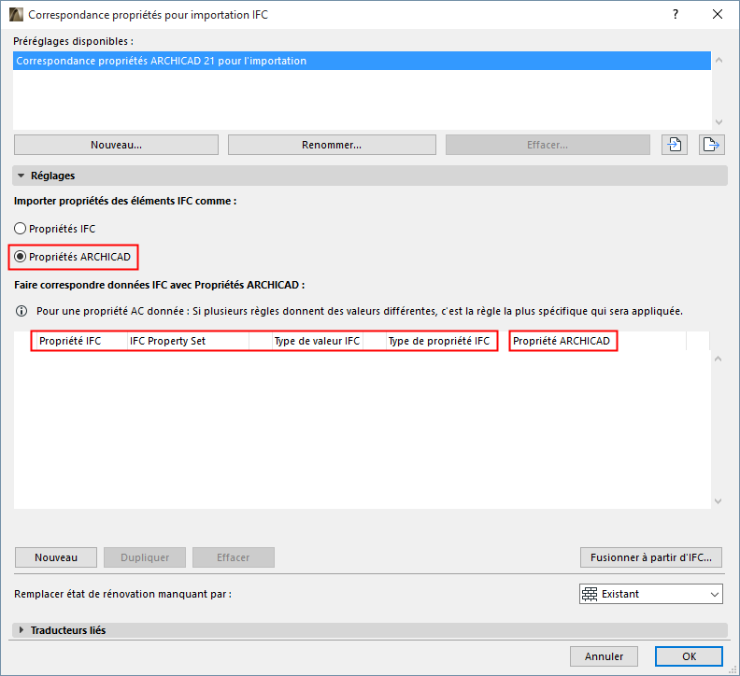Click preset list scroll up arrow
The image size is (740, 676).
(719, 60)
